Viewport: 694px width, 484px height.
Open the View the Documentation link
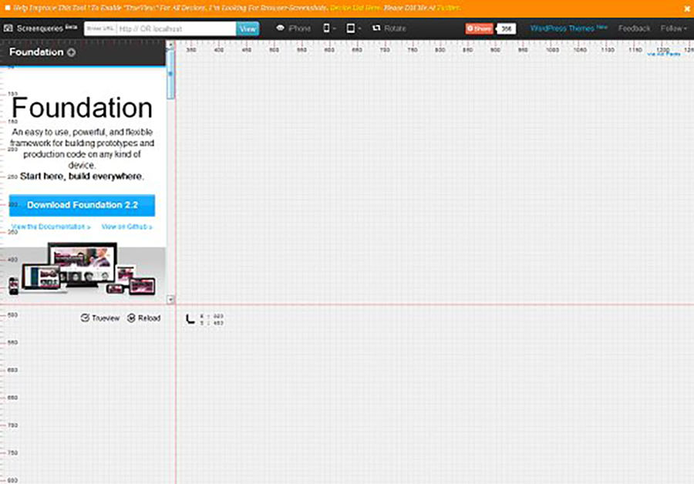[x=51, y=227]
